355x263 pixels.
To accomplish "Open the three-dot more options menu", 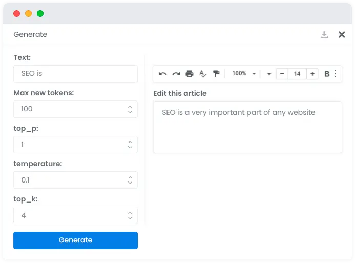I will point(336,74).
